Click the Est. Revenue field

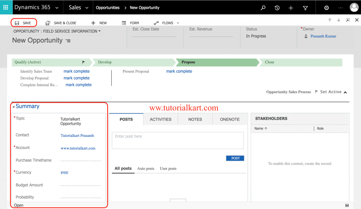[211, 36]
